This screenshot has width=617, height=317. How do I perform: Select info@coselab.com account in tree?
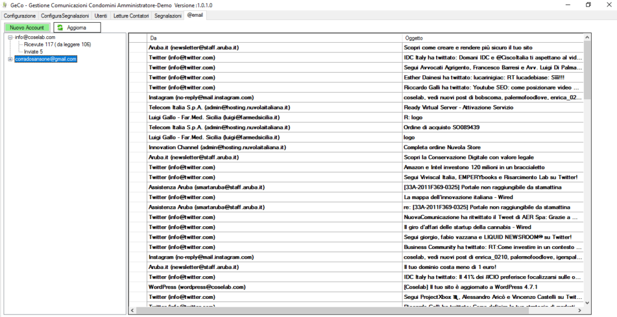point(35,37)
